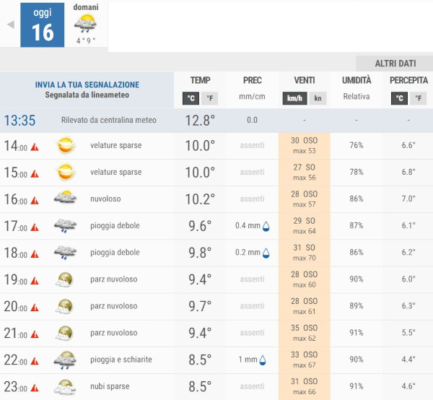Image resolution: width=433 pixels, height=400 pixels.
Task: Expand ALTRI DATI section
Action: tap(394, 63)
